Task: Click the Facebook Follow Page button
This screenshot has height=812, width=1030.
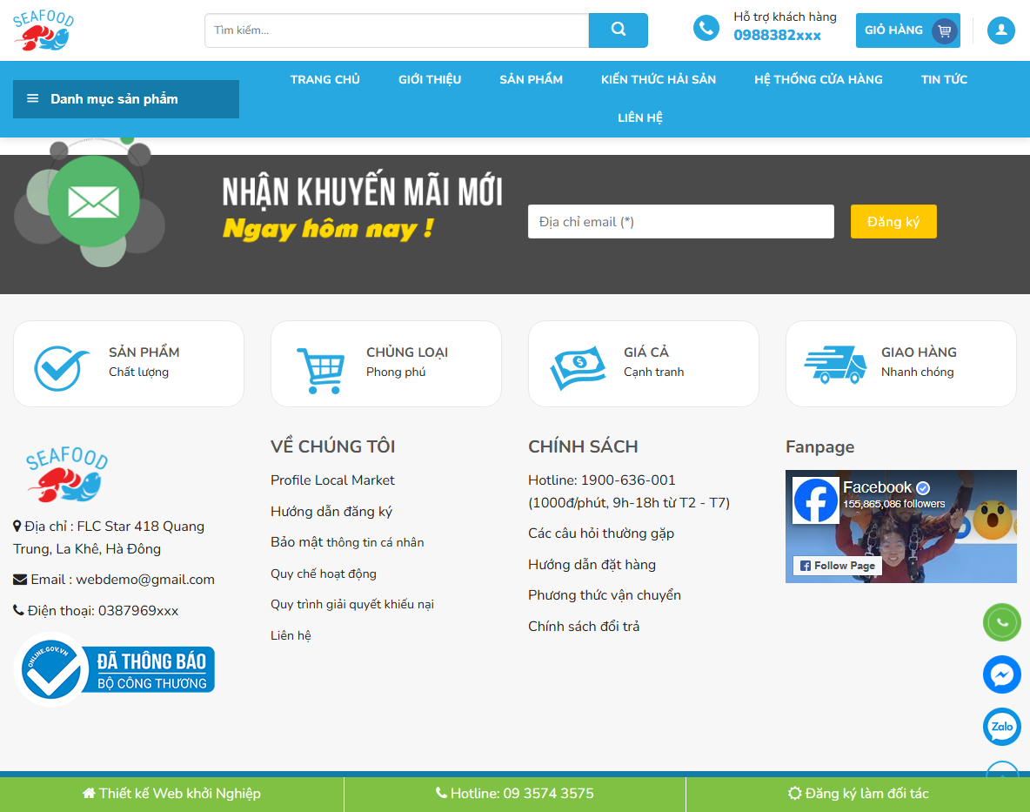Action: [x=836, y=566]
